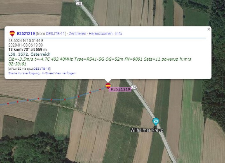Click In Street View verfolgen link
Image resolution: width=225 pixels, height=163 pixels.
pyautogui.click(x=59, y=73)
